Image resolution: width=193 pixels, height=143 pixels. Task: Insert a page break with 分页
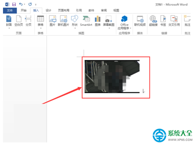pos(29,21)
